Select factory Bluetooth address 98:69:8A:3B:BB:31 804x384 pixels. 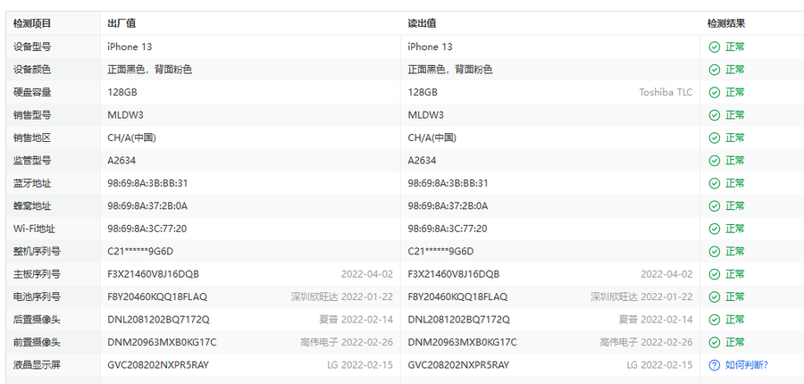tap(147, 183)
